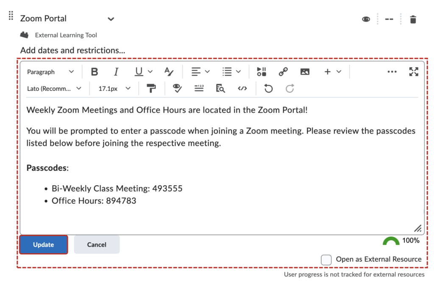Open the ellipsis overflow toolbar menu
434x282 pixels.
392,71
